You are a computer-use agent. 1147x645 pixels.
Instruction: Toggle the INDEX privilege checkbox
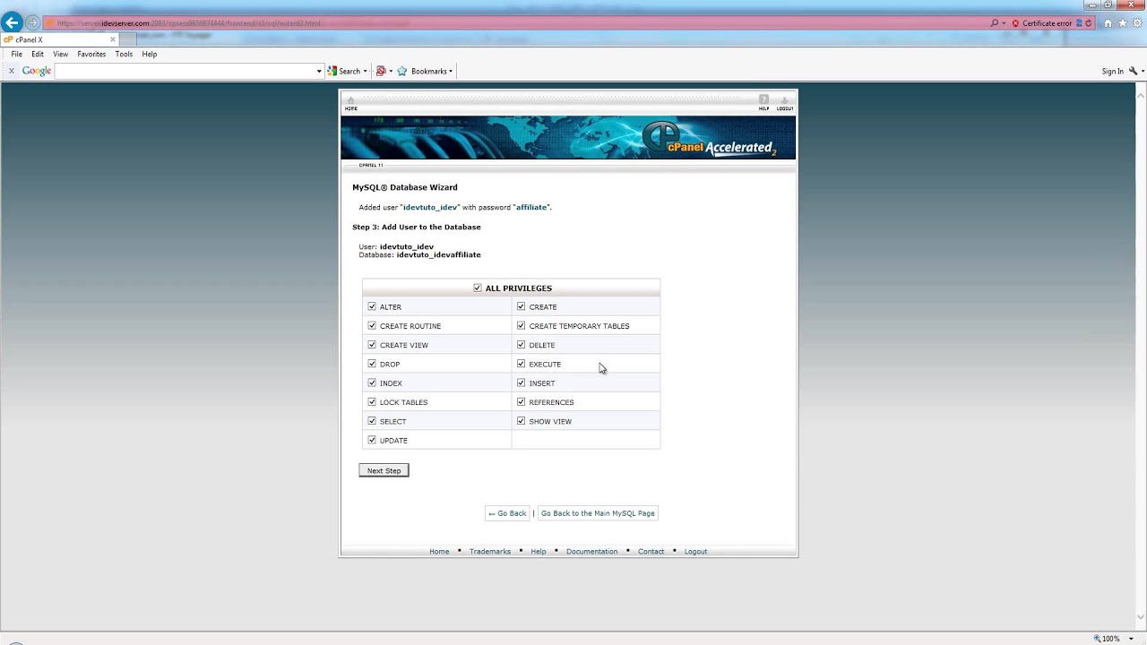point(372,383)
